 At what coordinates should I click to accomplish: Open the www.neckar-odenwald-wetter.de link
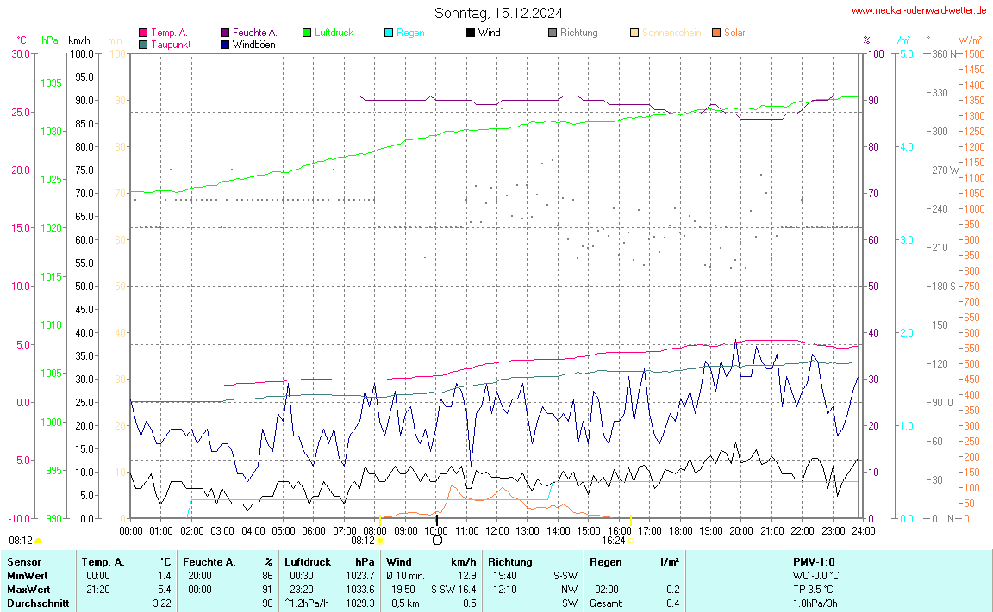pos(918,10)
